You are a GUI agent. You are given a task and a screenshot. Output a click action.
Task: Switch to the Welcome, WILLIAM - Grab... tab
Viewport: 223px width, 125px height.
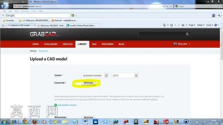(x=51, y=26)
